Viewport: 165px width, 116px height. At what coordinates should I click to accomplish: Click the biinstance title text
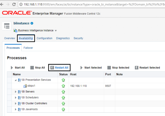[x=21, y=23]
